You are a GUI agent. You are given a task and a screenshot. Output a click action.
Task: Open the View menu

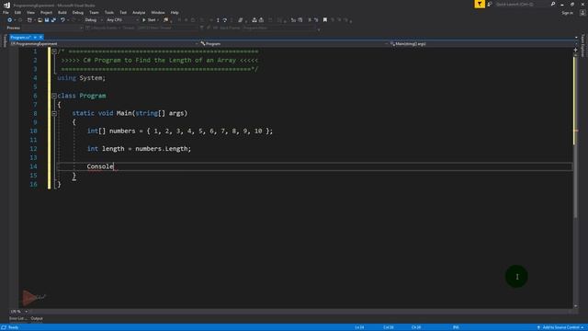pos(30,12)
